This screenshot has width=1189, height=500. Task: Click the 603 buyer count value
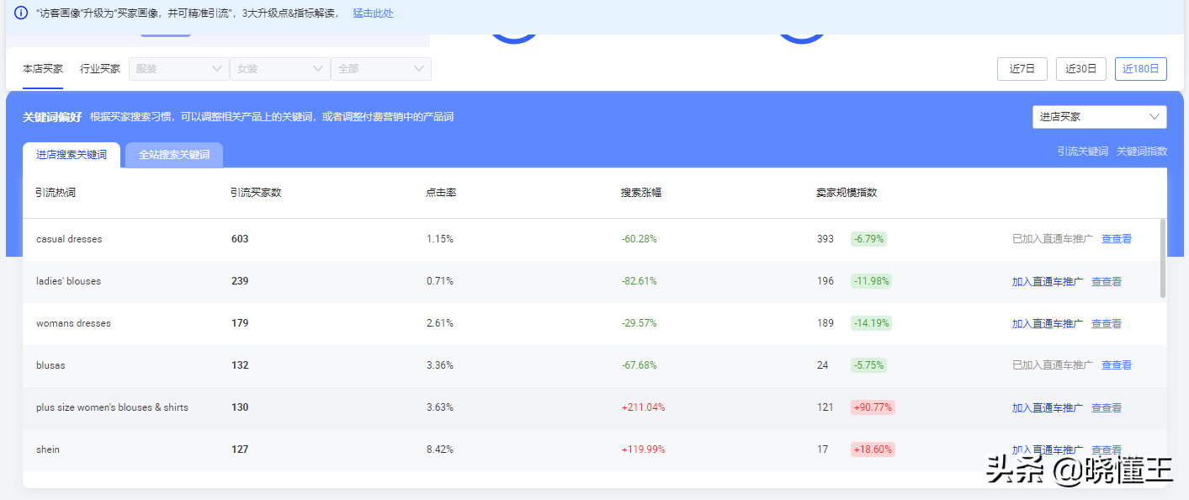pyautogui.click(x=240, y=239)
